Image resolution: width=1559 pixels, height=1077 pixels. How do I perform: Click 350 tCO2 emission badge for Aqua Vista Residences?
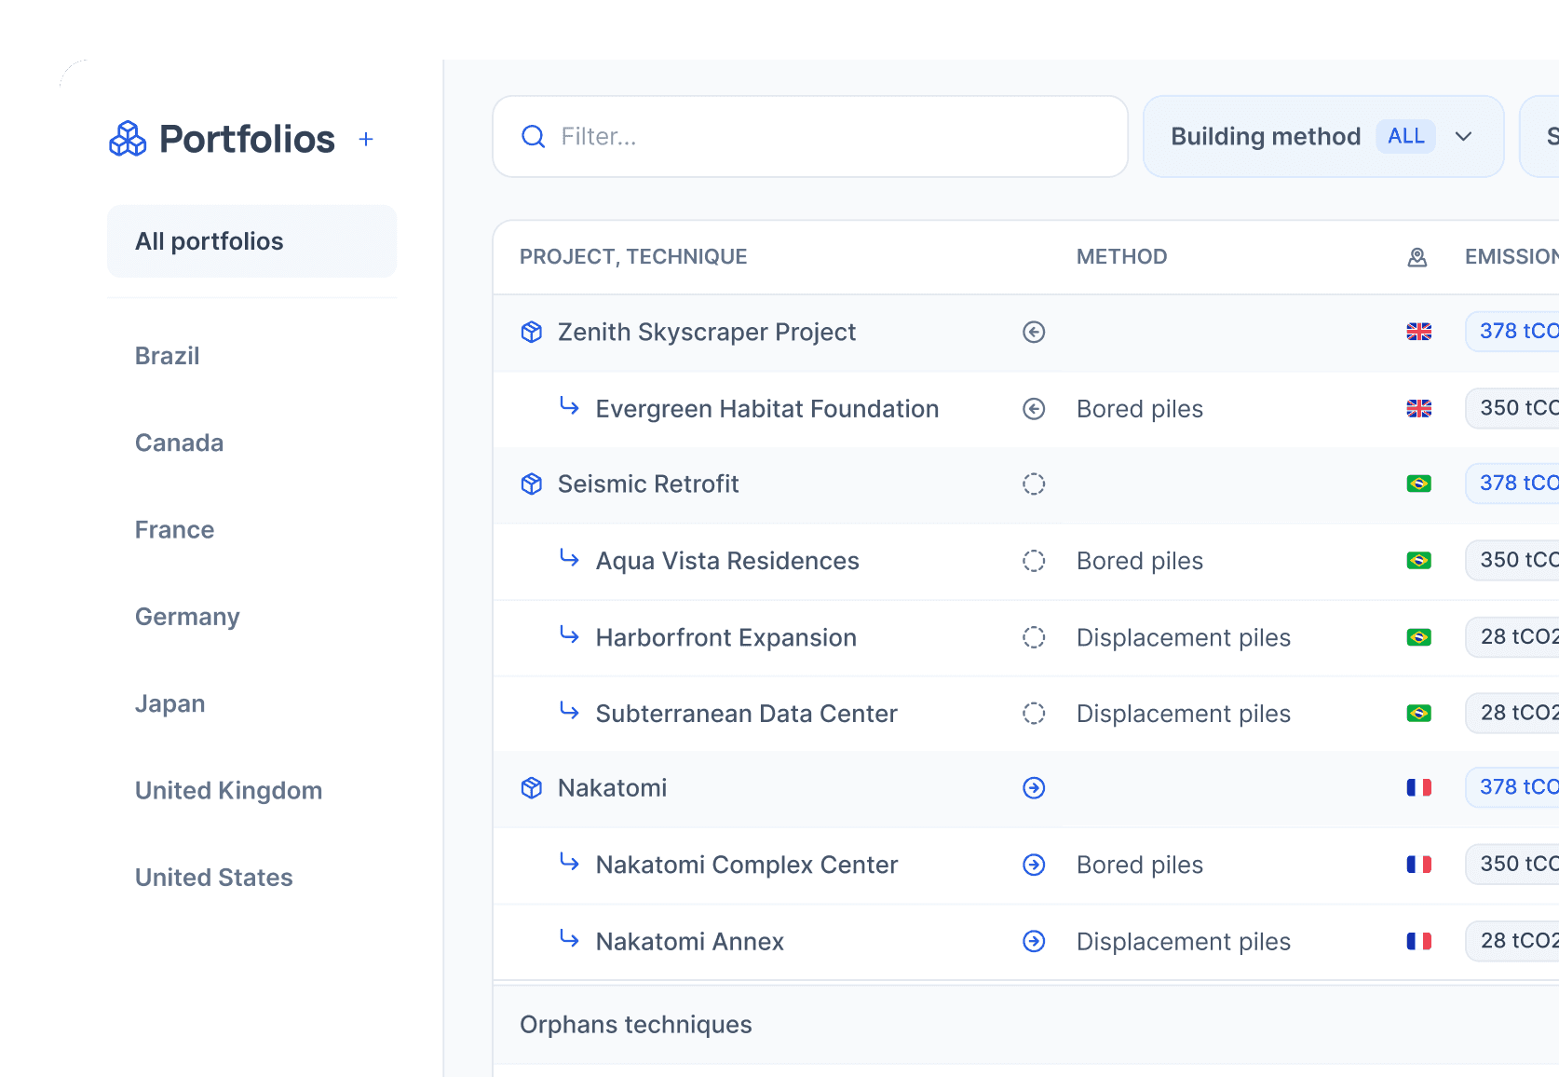[1512, 561]
